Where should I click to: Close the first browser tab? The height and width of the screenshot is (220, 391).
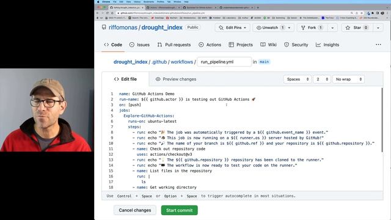[x=142, y=7]
